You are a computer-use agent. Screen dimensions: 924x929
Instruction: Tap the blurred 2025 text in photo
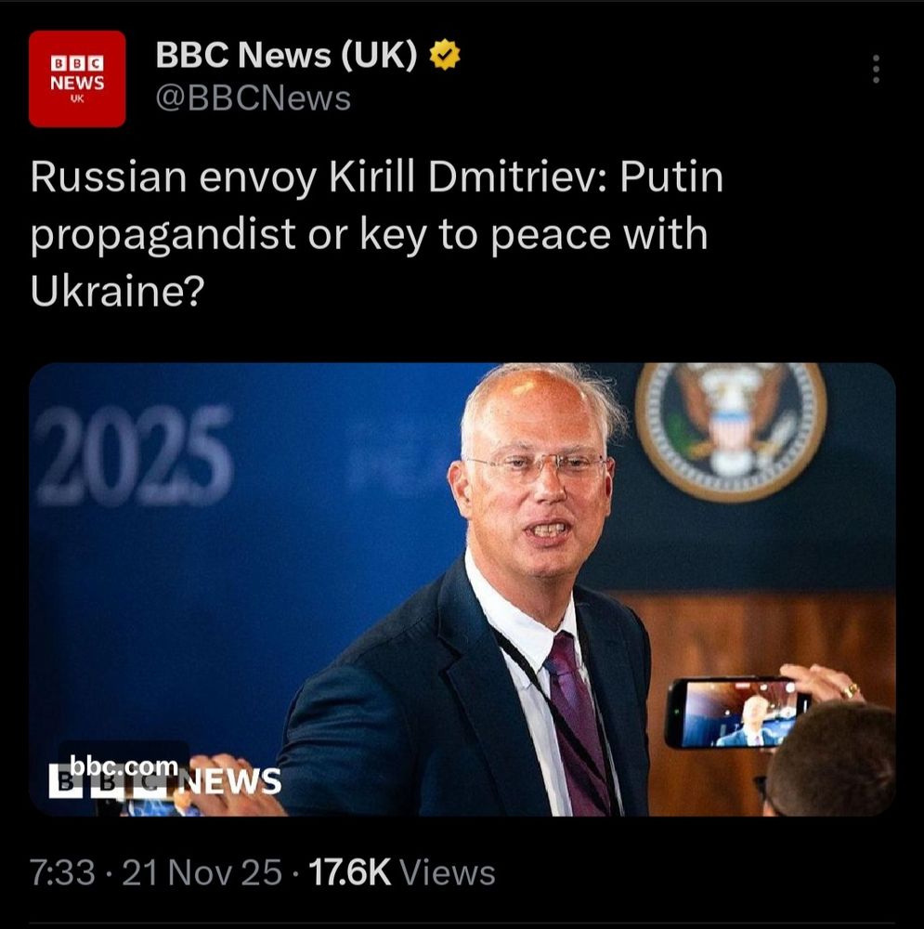pos(135,455)
